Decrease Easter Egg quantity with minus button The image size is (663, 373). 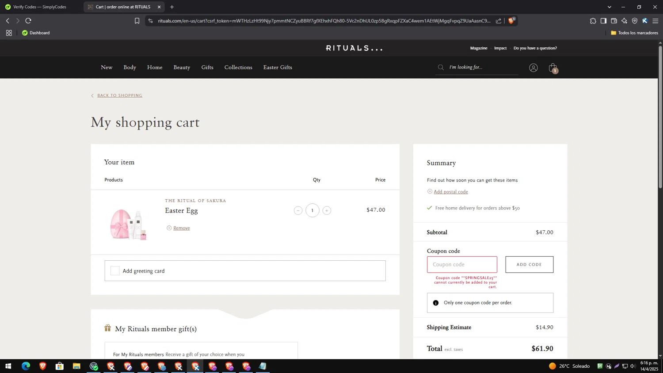(298, 210)
